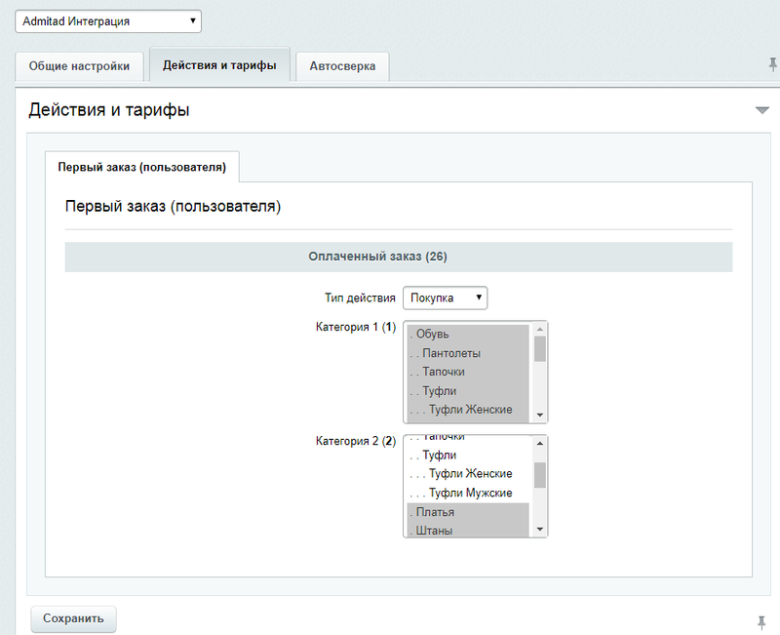Switch to the Общие настройки tab
This screenshot has width=780, height=635.
[79, 66]
